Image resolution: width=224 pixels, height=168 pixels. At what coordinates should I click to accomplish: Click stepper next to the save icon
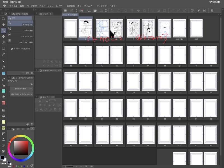click(106, 10)
